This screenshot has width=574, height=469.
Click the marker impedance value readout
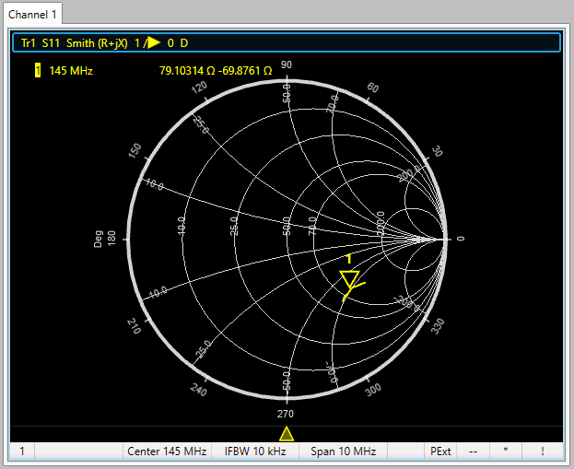(x=216, y=71)
